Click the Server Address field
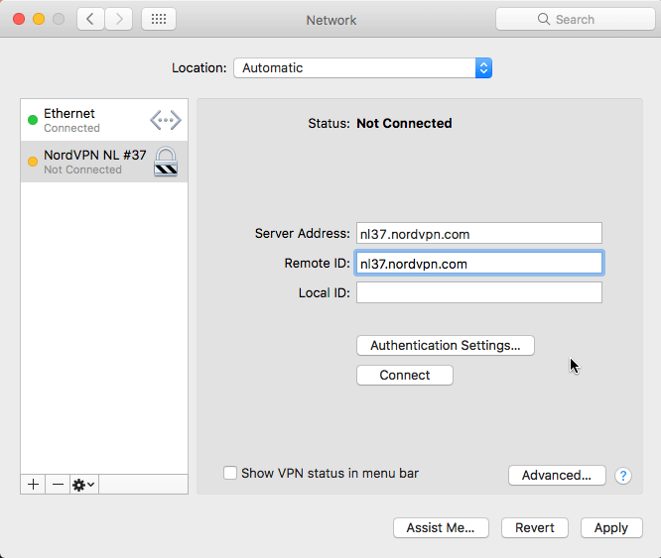Screen dimensions: 661x558 pos(478,234)
